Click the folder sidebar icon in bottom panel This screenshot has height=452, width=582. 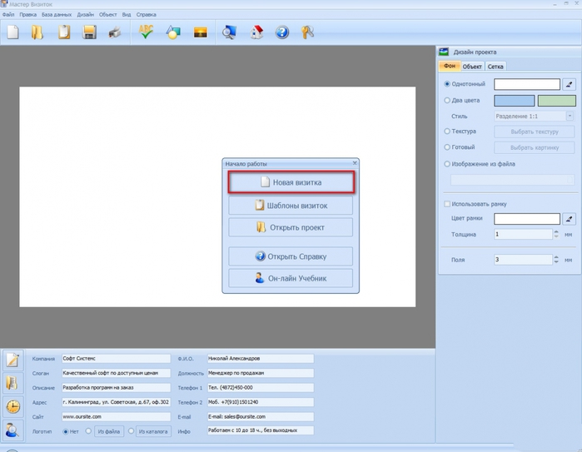(12, 383)
